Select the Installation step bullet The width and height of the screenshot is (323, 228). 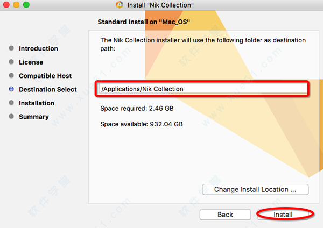(11, 103)
